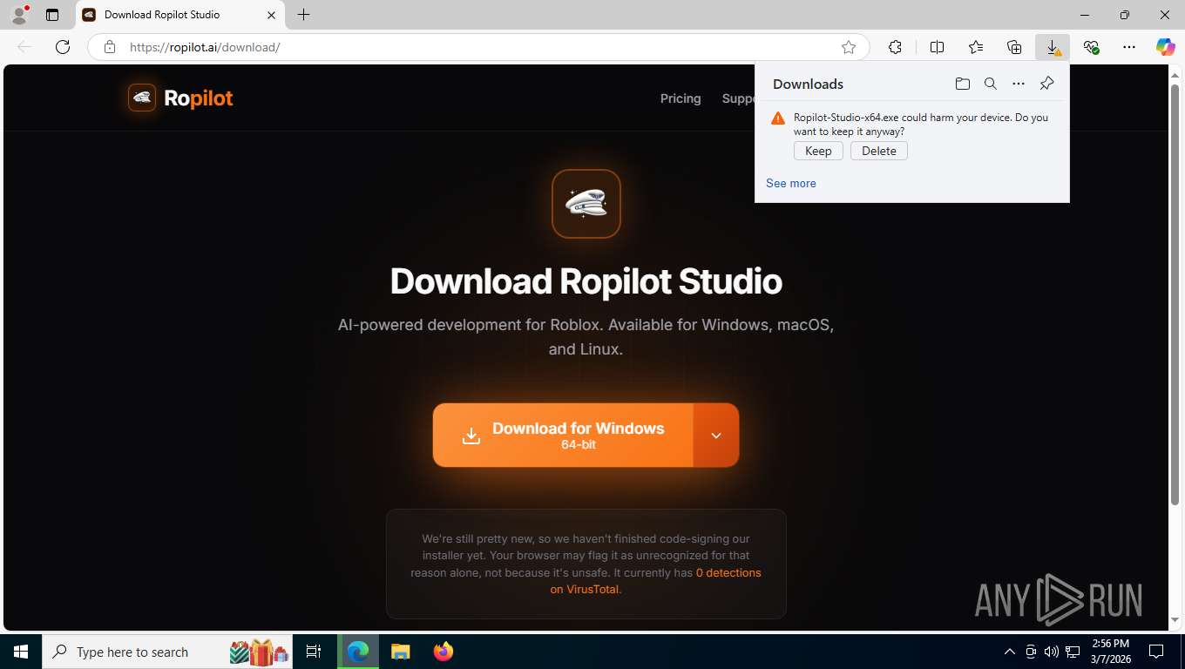Screen dimensions: 1185x669
Task: Open the notification center icon
Action: [x=1156, y=652]
